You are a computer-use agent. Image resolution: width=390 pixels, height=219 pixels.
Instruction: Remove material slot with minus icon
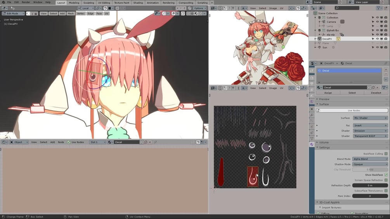386,74
